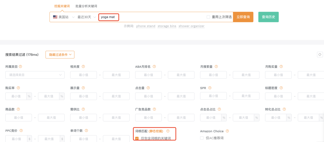The height and width of the screenshot is (142, 324).
Task: Click the help icon next to 所属类目
Action: click(x=20, y=67)
